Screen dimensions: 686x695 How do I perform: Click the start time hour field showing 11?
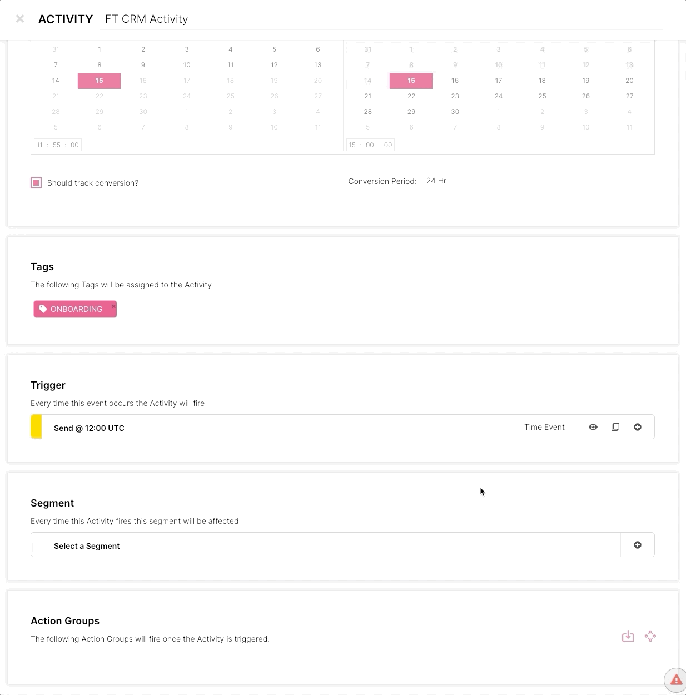click(x=40, y=145)
